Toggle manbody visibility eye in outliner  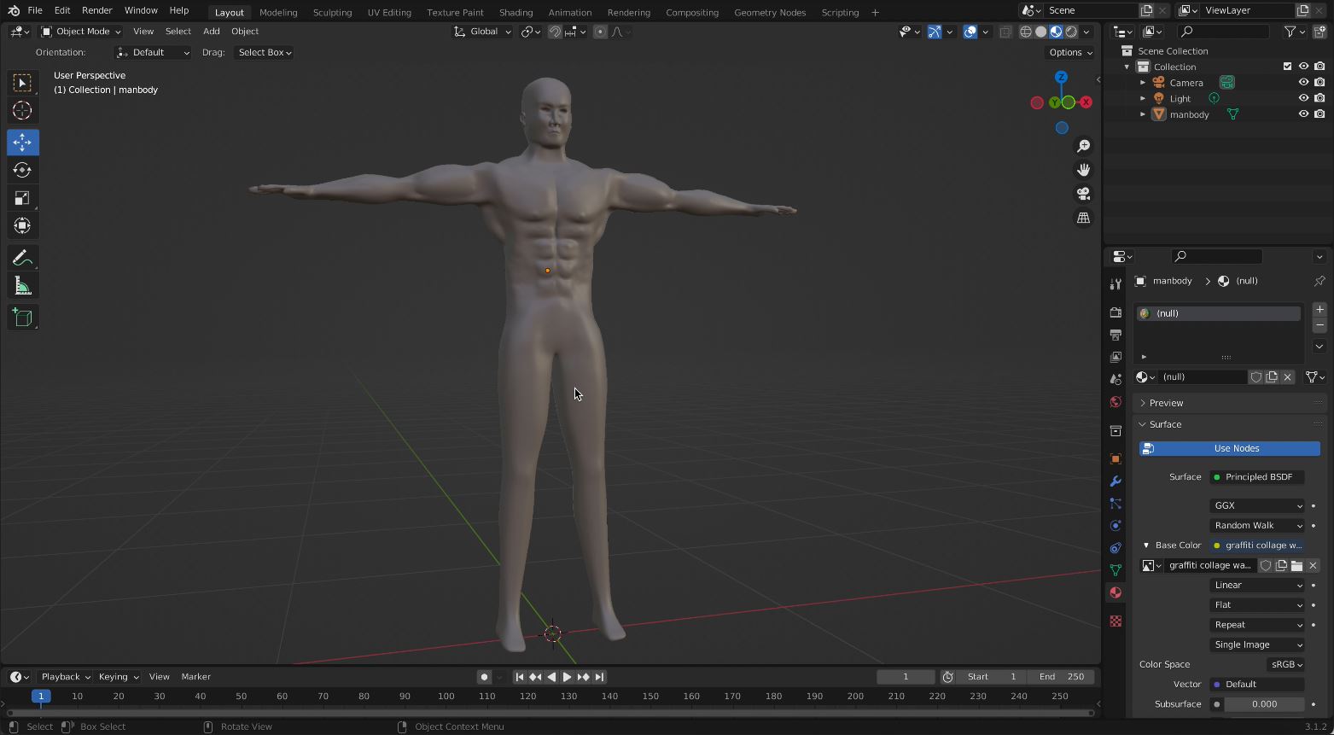pyautogui.click(x=1303, y=114)
